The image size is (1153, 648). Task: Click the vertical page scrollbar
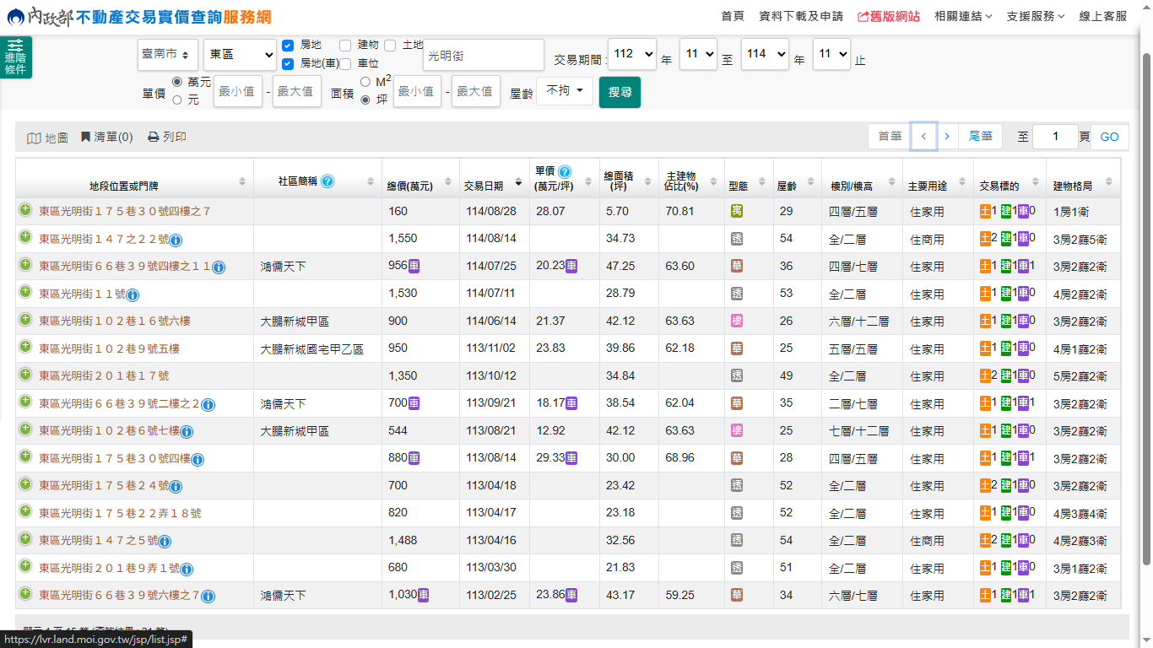click(x=1145, y=295)
